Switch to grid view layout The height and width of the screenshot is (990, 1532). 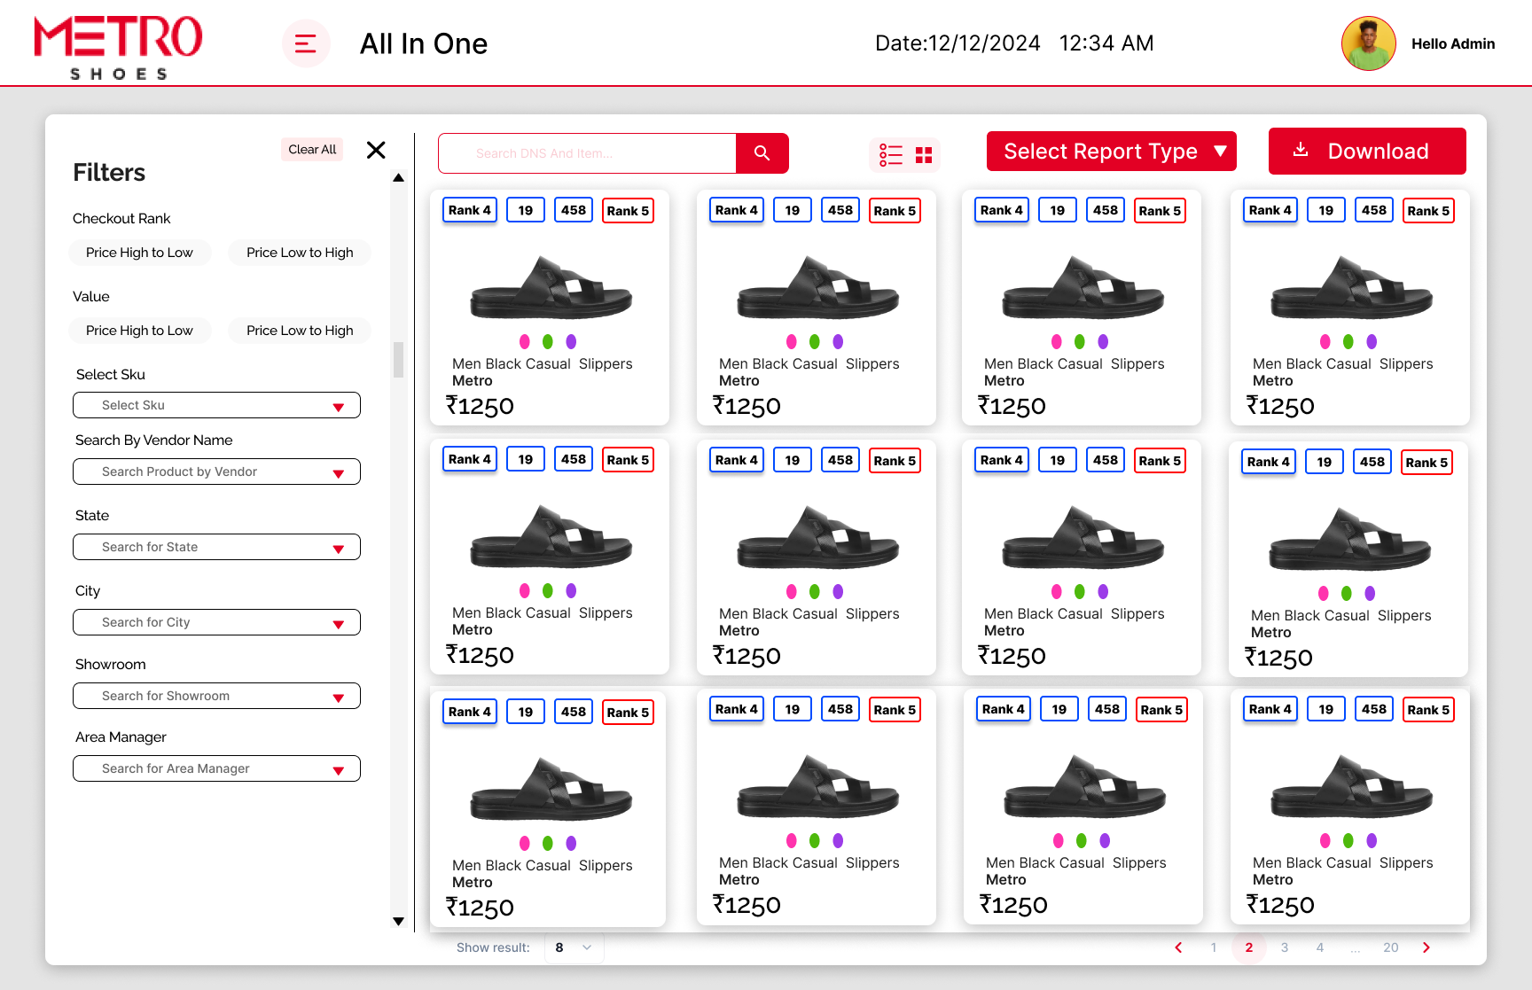click(x=924, y=155)
